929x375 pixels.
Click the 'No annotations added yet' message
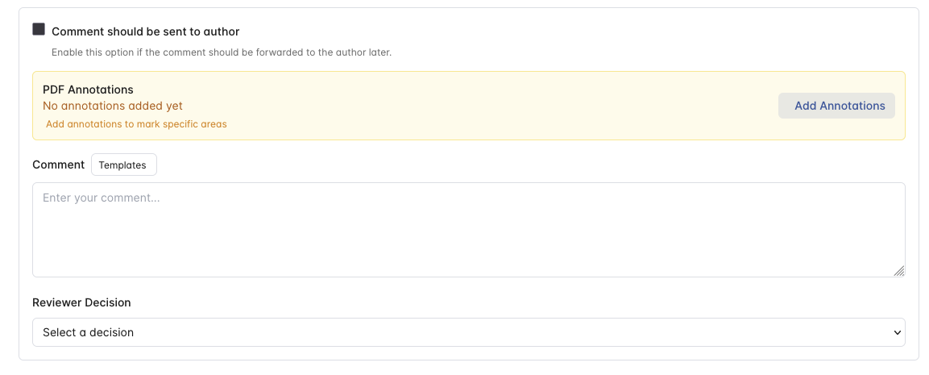(x=113, y=106)
